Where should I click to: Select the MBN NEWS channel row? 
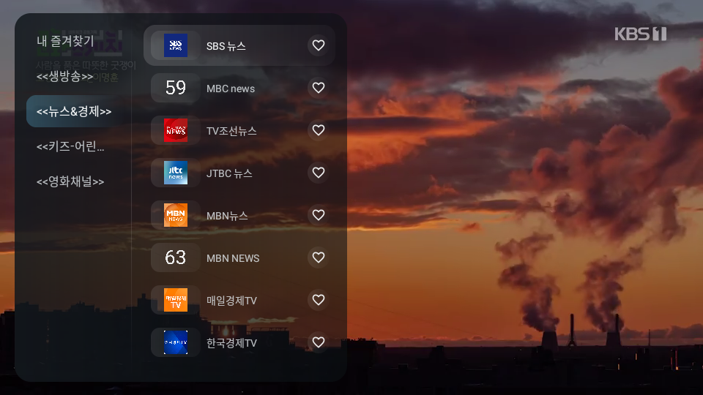pos(239,257)
